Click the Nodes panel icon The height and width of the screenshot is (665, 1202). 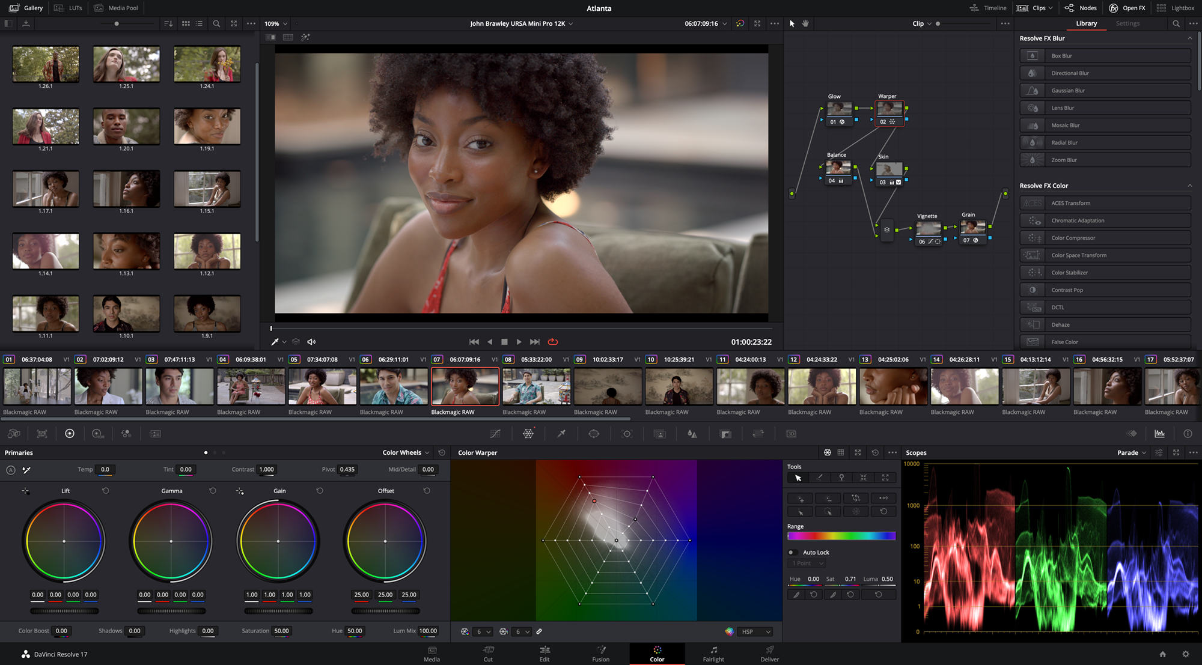pos(1069,7)
